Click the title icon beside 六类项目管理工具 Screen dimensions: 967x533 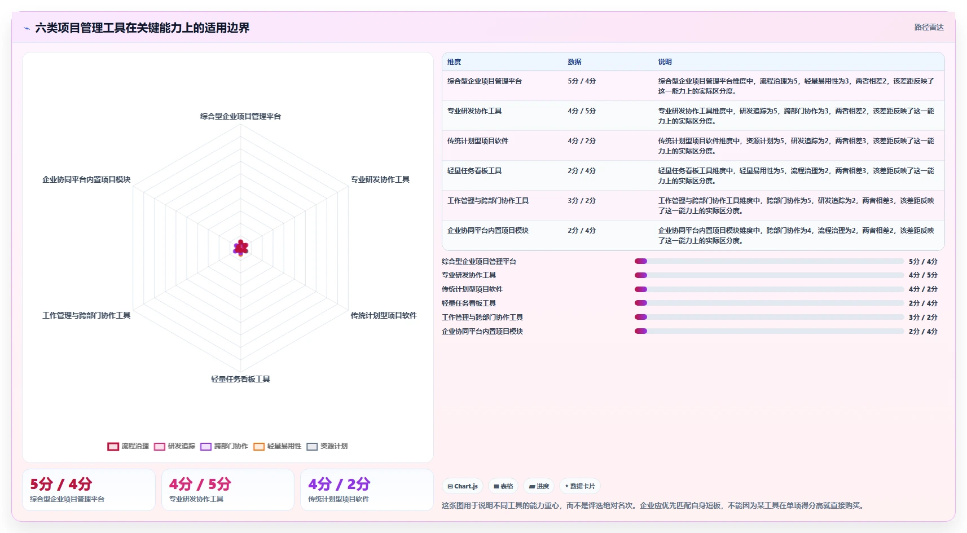pyautogui.click(x=27, y=28)
